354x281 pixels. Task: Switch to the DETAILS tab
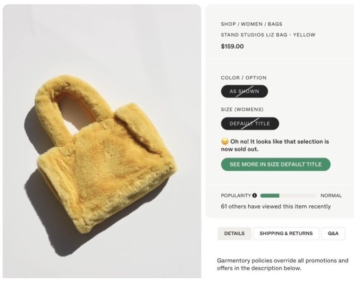tap(234, 234)
